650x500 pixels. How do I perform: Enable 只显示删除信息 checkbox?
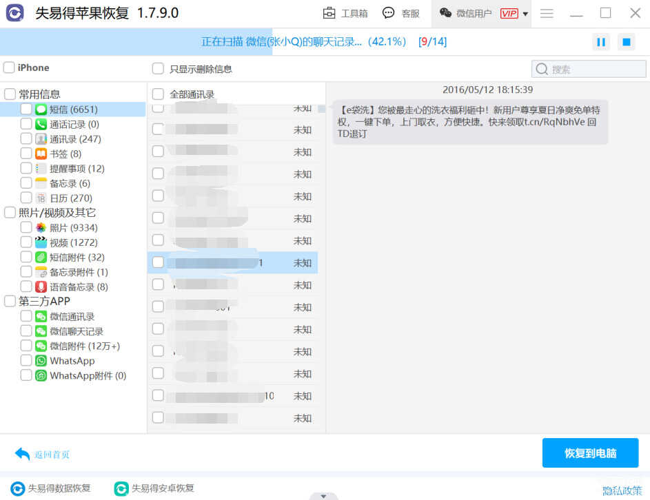coord(158,68)
